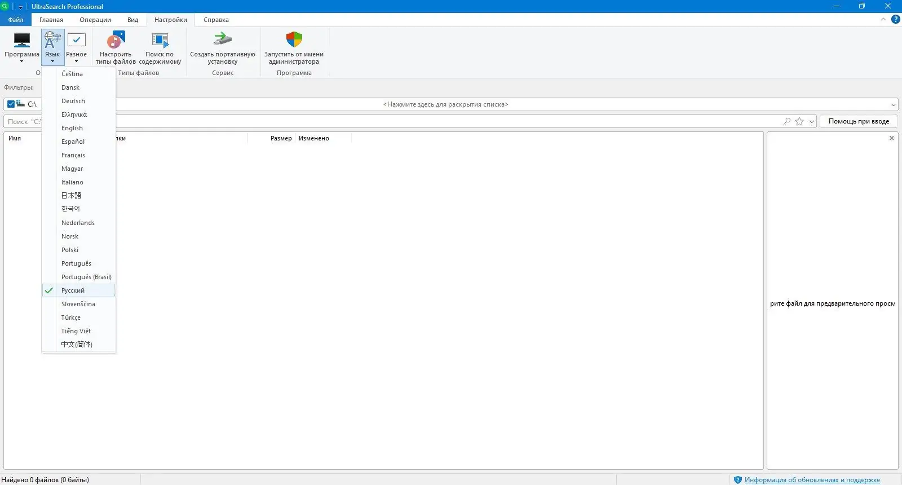Select Português language (not Brasil)
Viewport: 902px width, 485px height.
coord(79,263)
